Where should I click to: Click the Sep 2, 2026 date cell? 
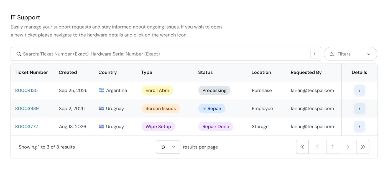coord(72,108)
